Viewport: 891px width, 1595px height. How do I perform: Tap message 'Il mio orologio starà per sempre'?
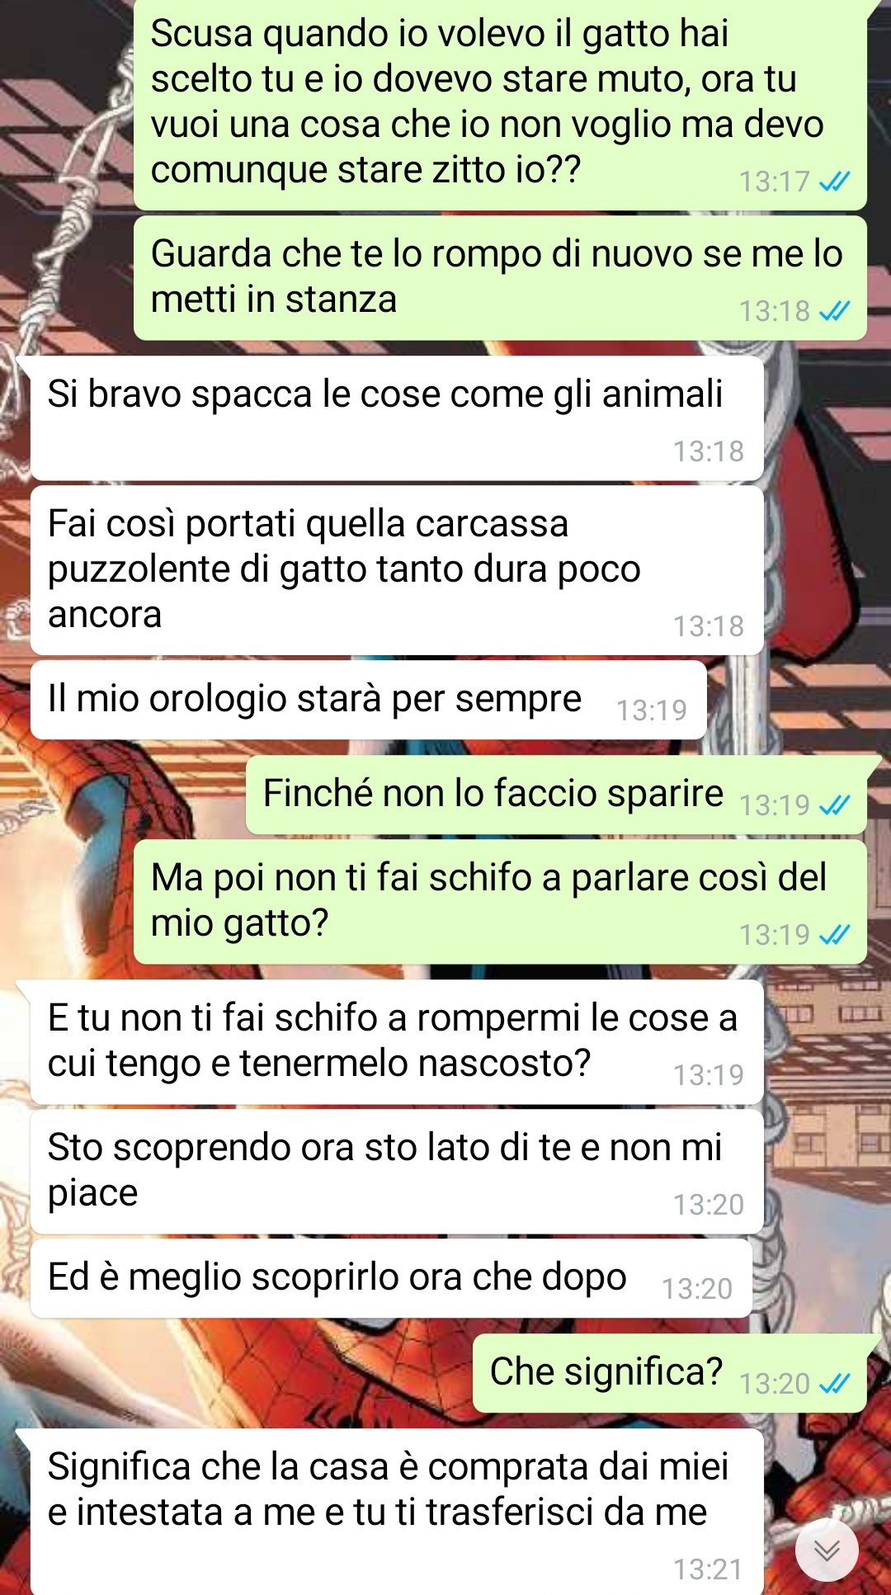pos(369,700)
